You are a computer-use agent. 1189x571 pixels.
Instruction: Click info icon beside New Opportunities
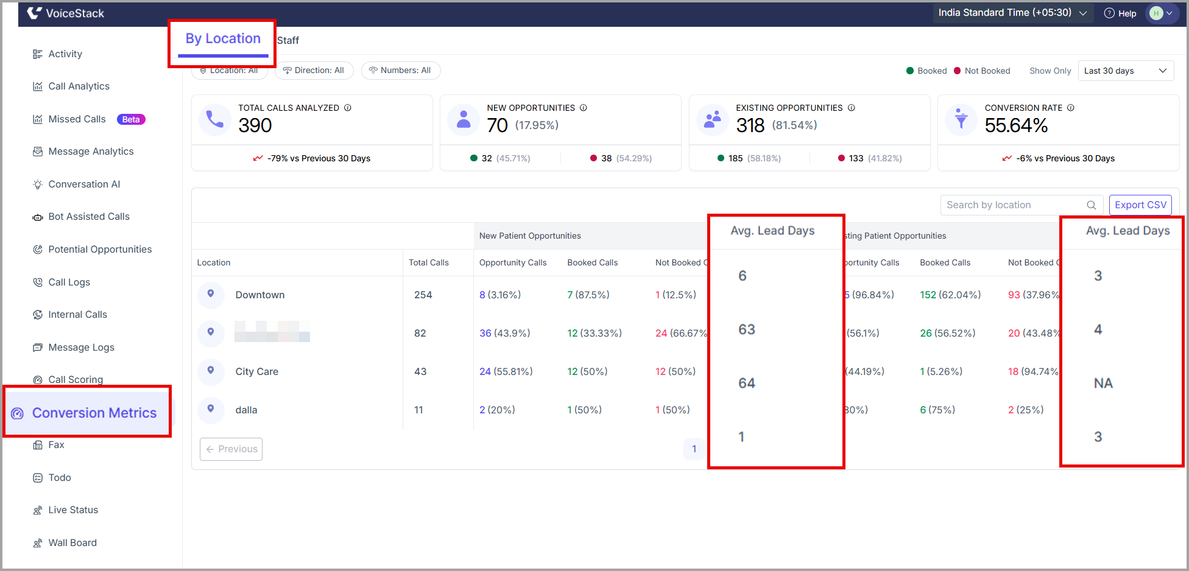584,108
